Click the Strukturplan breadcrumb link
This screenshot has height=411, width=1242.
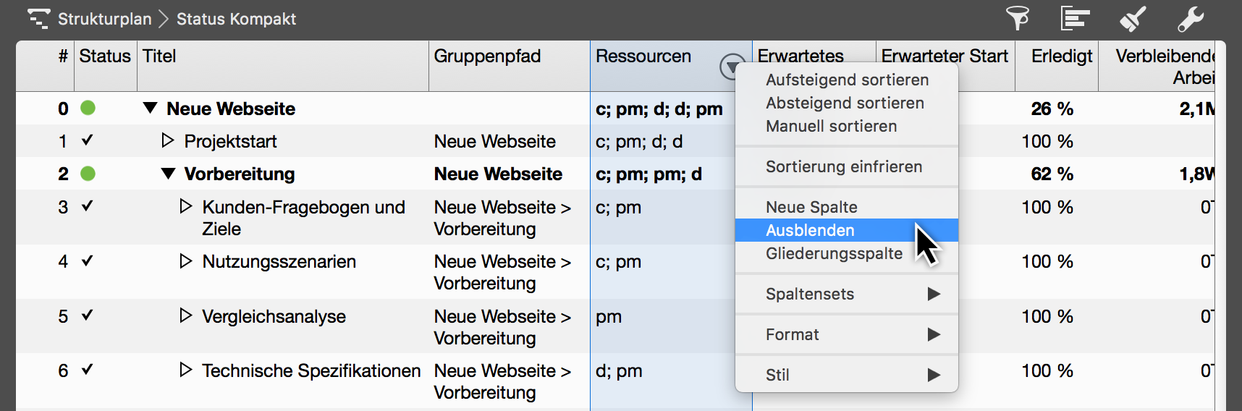[x=105, y=19]
